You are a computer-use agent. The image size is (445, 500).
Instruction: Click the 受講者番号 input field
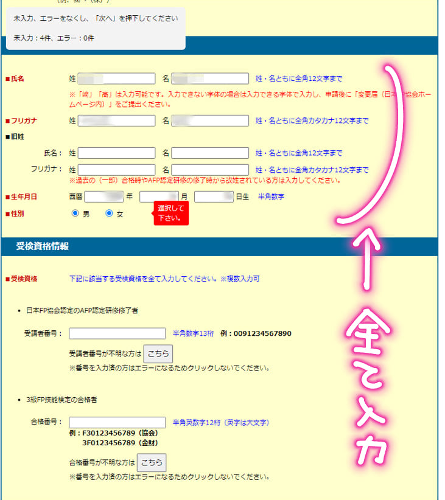point(117,333)
